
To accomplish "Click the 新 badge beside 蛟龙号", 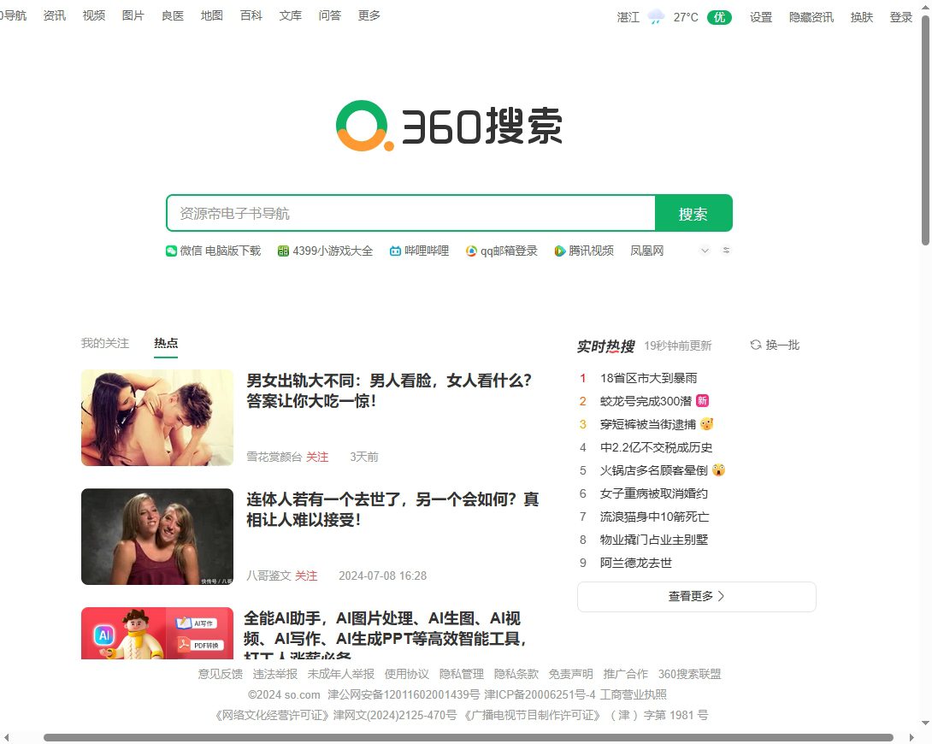I will point(703,400).
